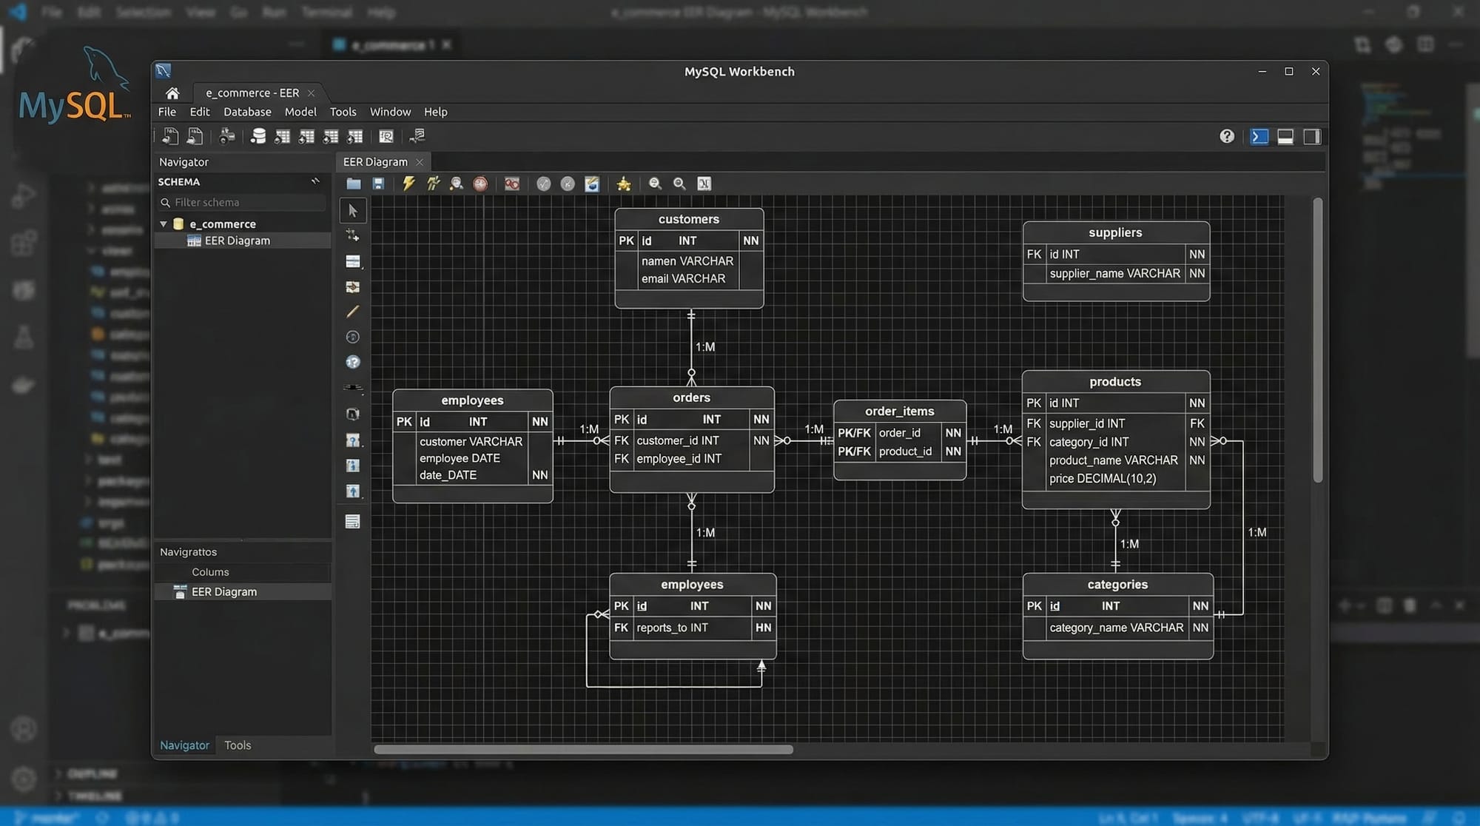Open the Database menu
The width and height of the screenshot is (1480, 826).
coord(247,112)
